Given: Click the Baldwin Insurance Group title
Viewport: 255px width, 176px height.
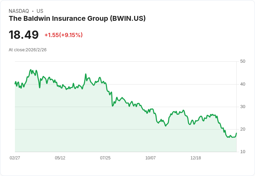Looking at the screenshot, I should pyautogui.click(x=77, y=19).
